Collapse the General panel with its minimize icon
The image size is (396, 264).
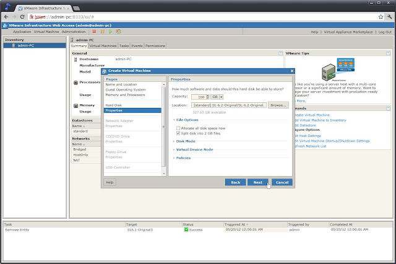tap(280, 53)
